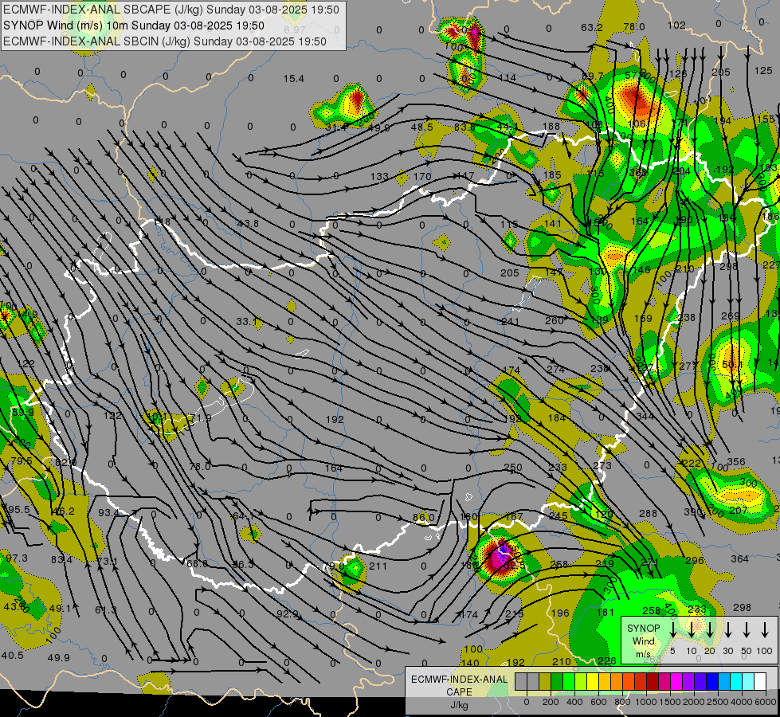Click the 50 m/s wind arrow in legend
780x717 pixels.
(x=747, y=629)
